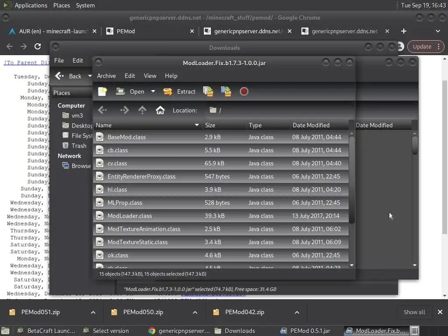Go to archive home location
Image resolution: width=448 pixels, height=336 pixels.
point(160,110)
